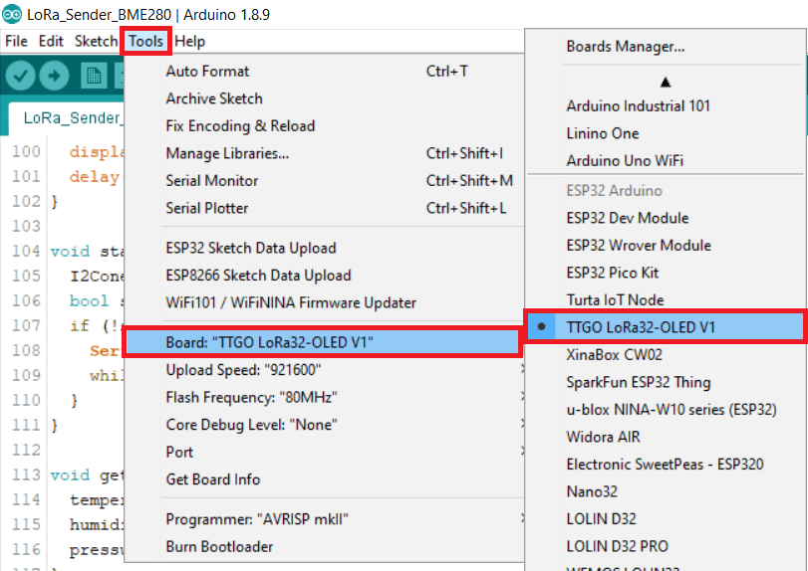The image size is (808, 571).
Task: Launch Serial Monitor from Tools menu
Action: (211, 181)
